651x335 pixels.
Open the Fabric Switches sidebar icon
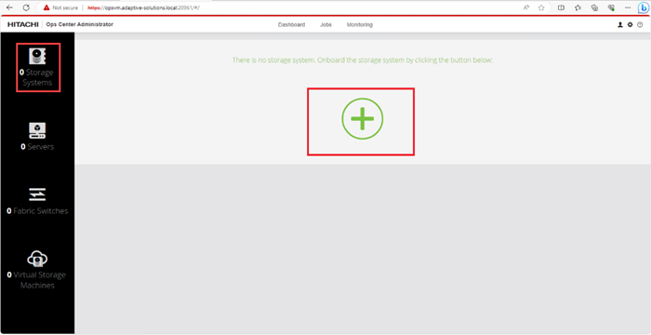[37, 194]
